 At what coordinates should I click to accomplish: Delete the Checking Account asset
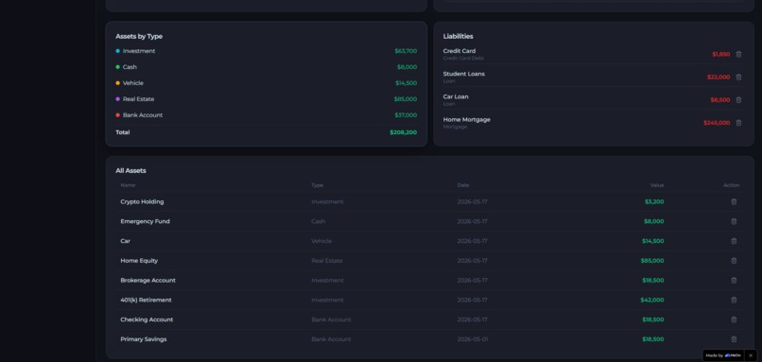[734, 319]
